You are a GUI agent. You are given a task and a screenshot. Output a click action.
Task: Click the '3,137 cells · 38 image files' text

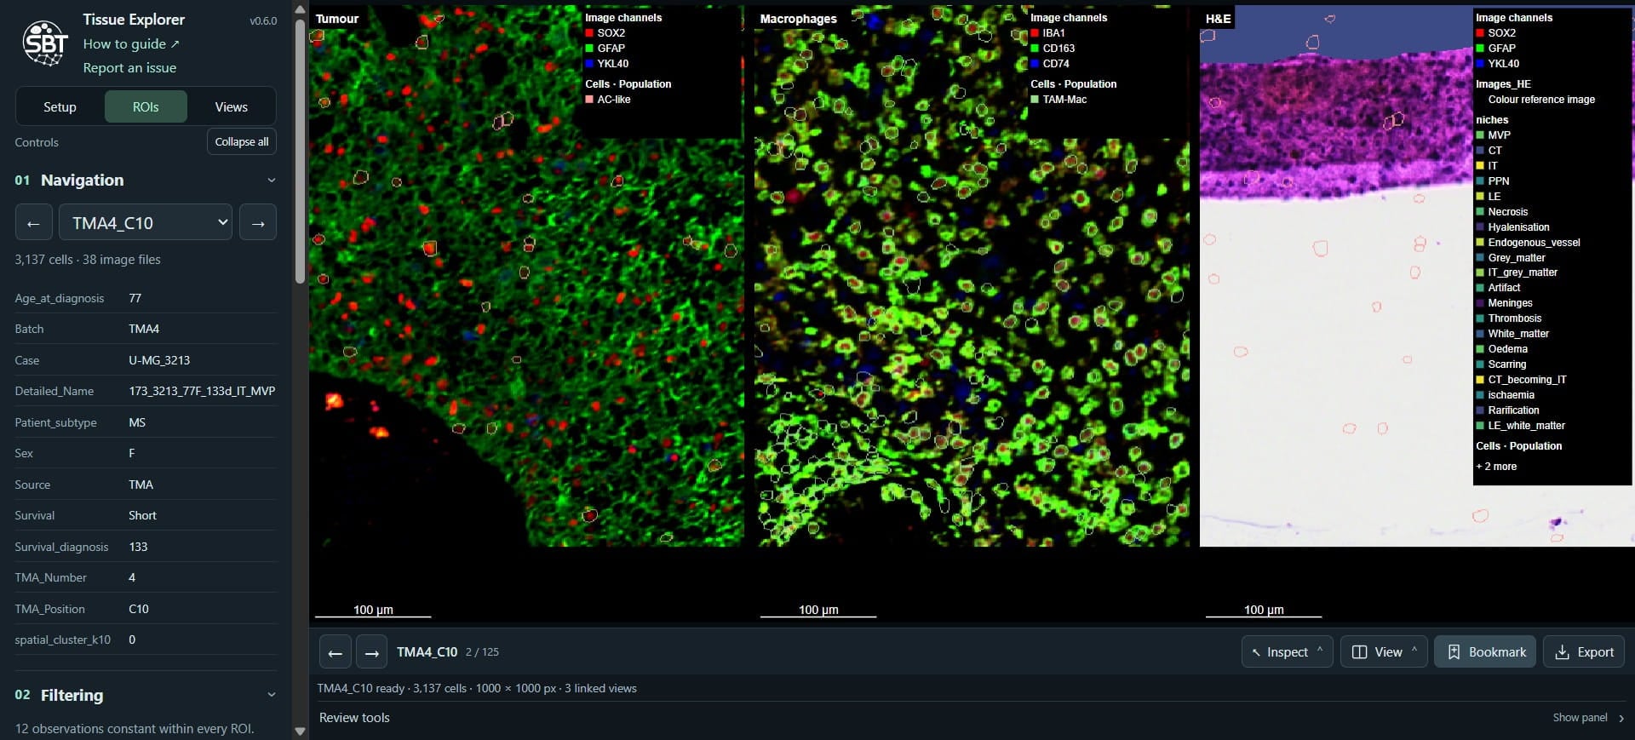88,260
